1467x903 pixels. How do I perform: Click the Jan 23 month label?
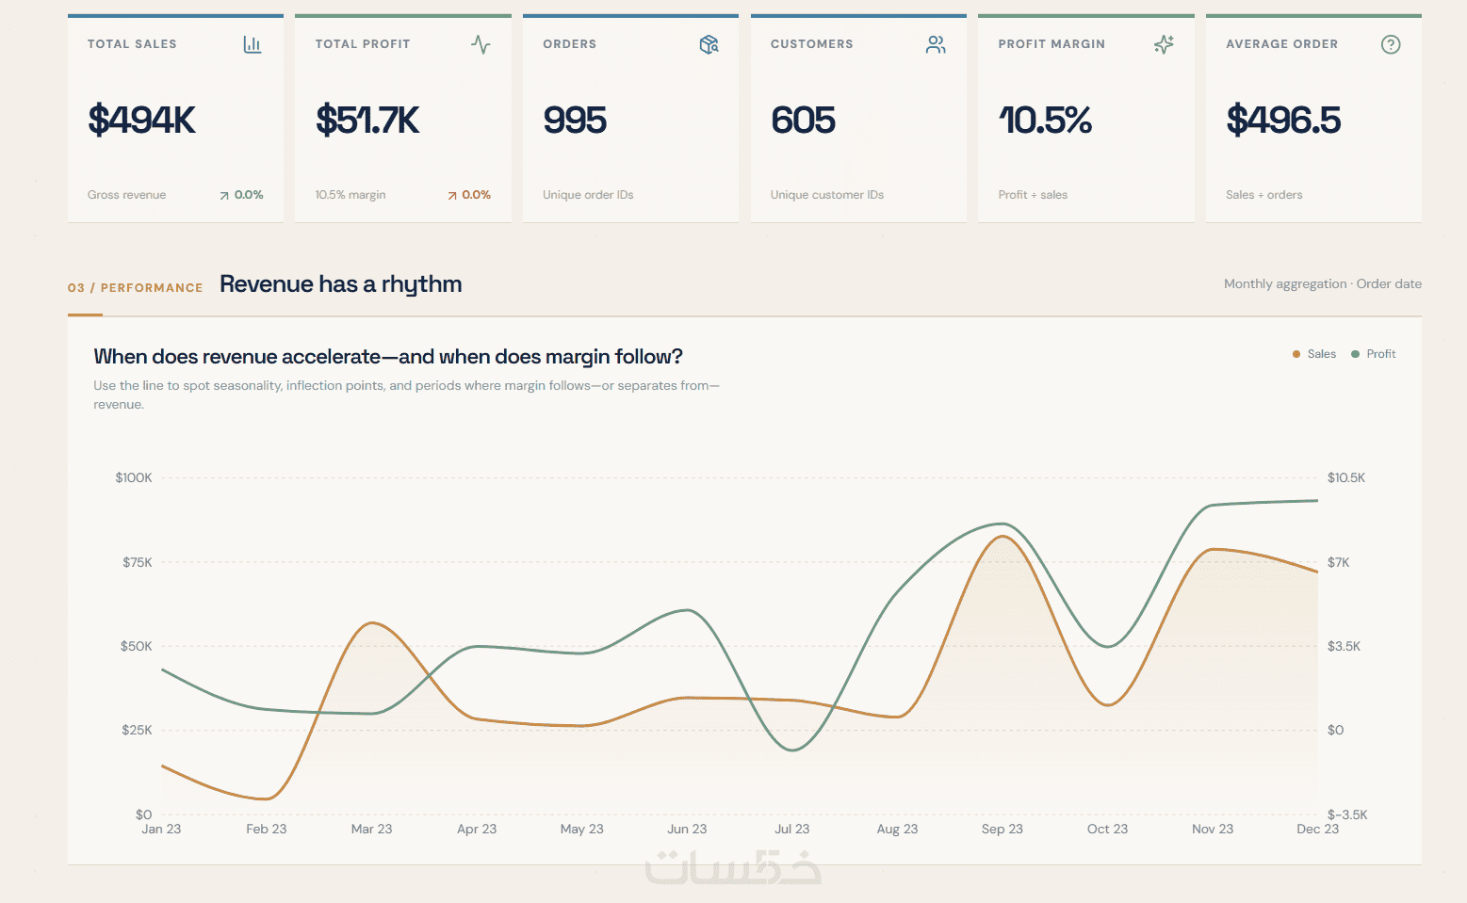pyautogui.click(x=161, y=829)
